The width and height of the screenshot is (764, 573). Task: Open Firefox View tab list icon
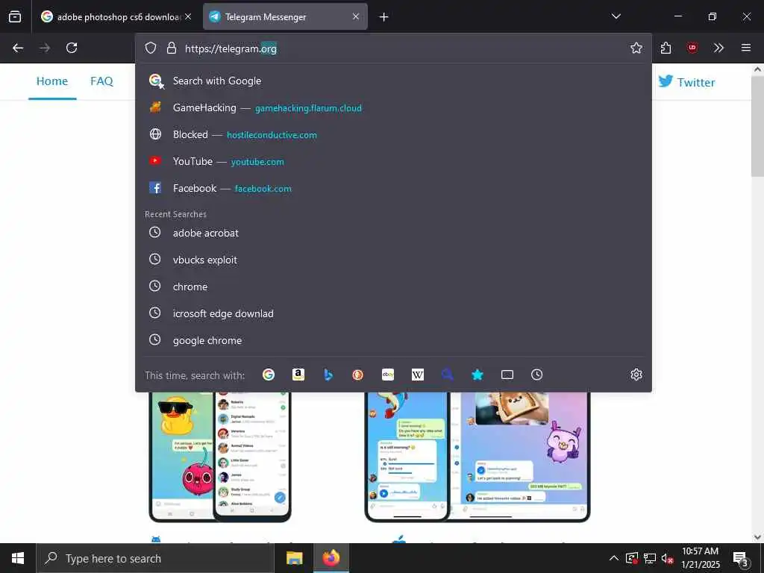(x=15, y=16)
